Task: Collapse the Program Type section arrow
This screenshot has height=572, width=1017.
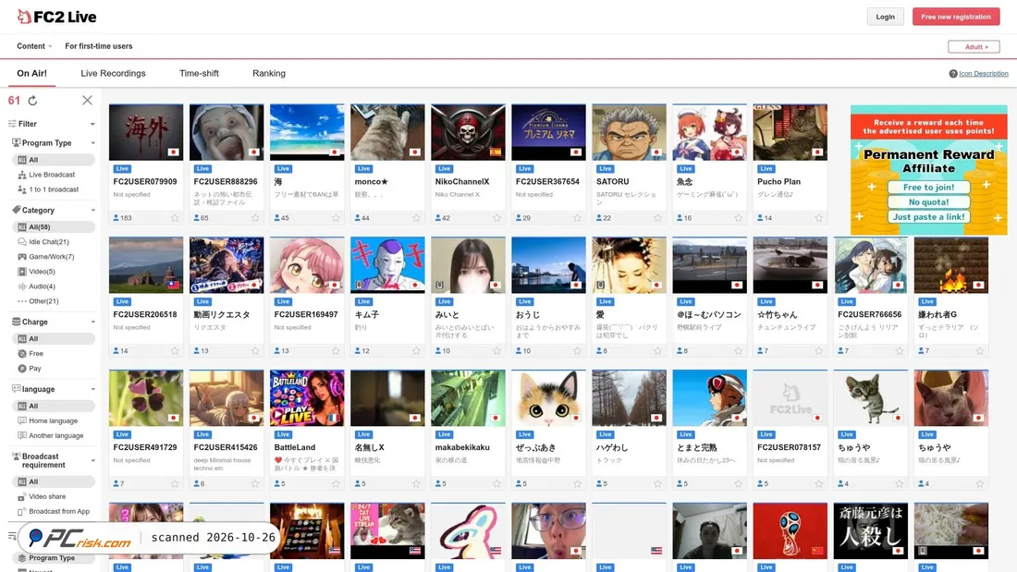Action: 92,143
